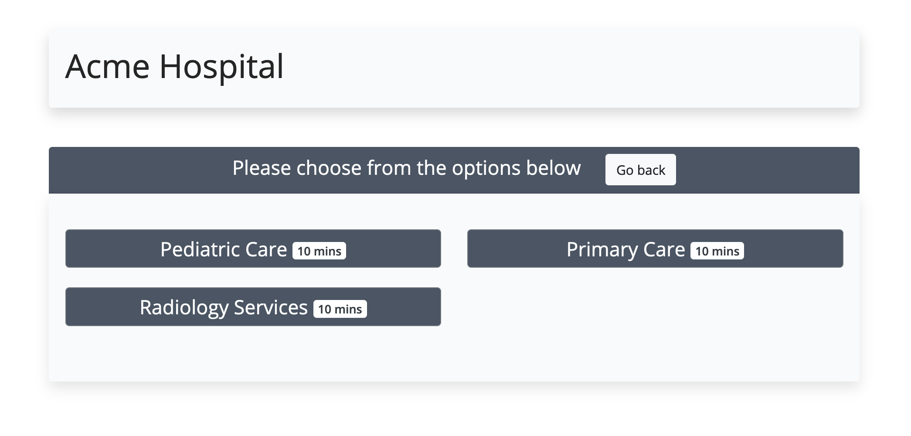Click the word "Care" in the Pediatric button
The height and width of the screenshot is (436, 911).
tap(266, 249)
